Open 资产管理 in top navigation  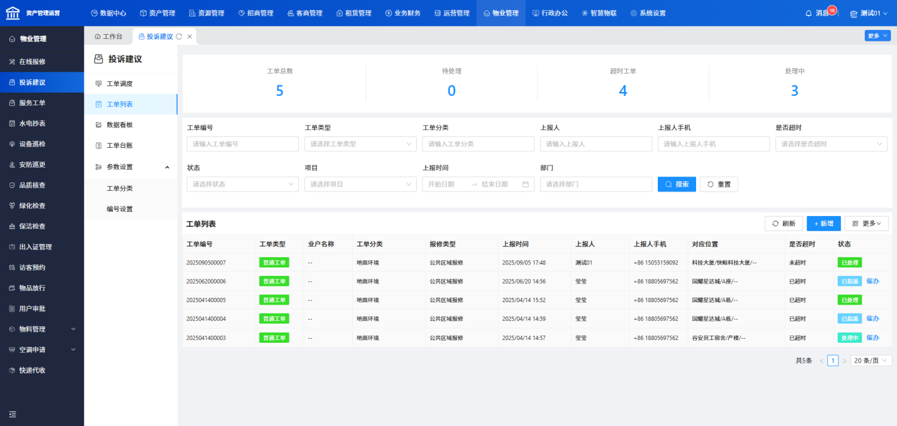point(157,13)
